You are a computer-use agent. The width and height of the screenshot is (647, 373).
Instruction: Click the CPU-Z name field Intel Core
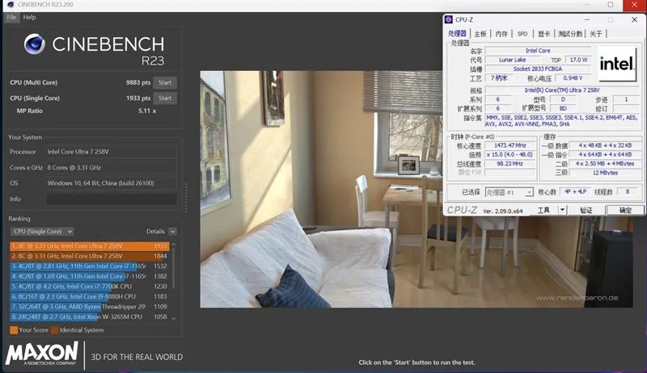(538, 51)
